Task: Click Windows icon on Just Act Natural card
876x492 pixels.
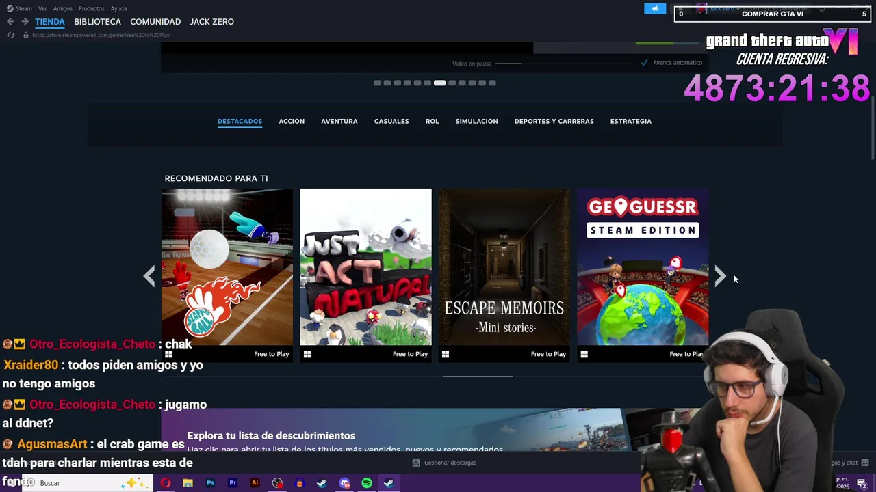Action: (x=307, y=354)
